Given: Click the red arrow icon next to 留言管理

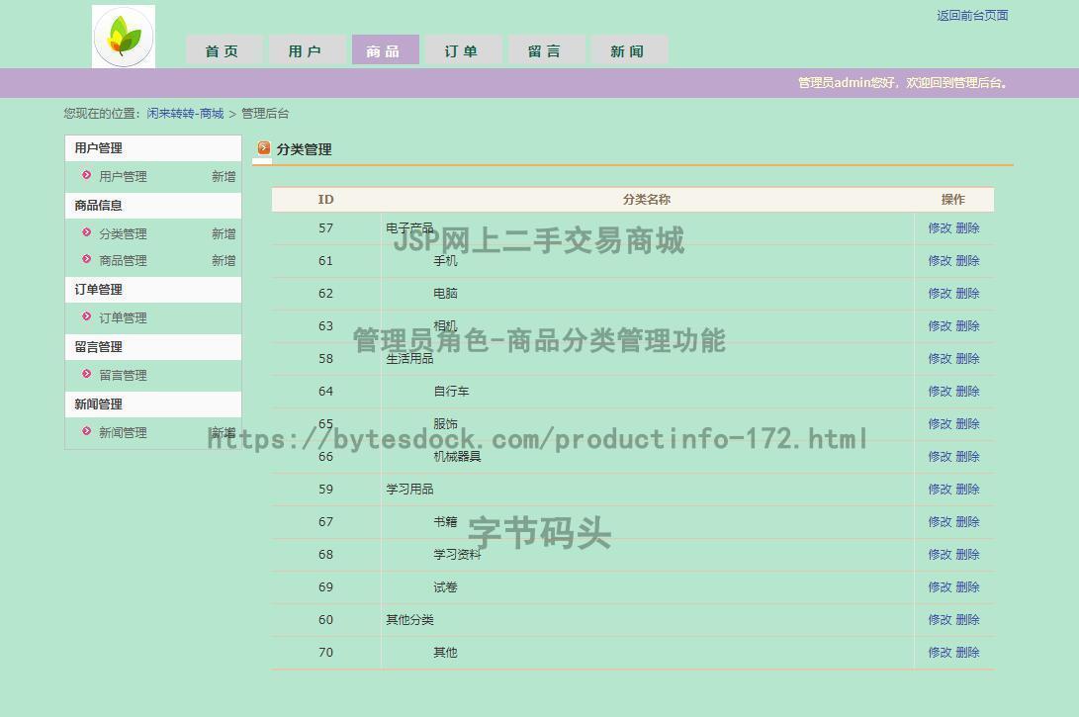Looking at the screenshot, I should (84, 375).
